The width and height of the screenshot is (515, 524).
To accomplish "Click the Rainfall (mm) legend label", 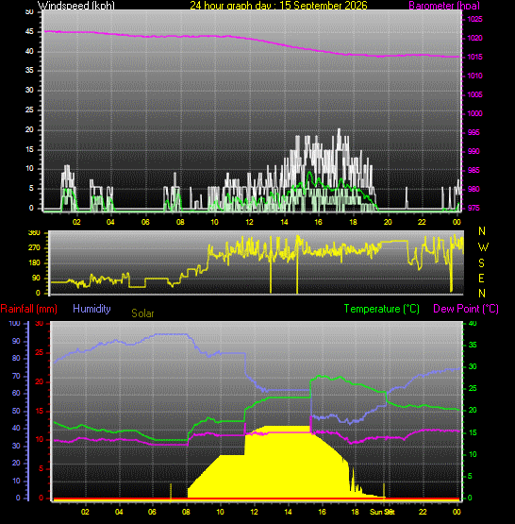I will coord(28,309).
